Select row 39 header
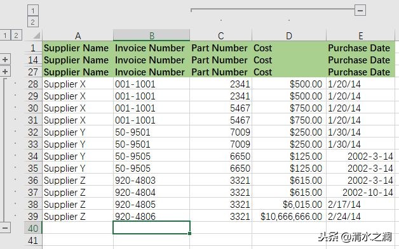Screen dimensions: 399x249 [x=33, y=216]
